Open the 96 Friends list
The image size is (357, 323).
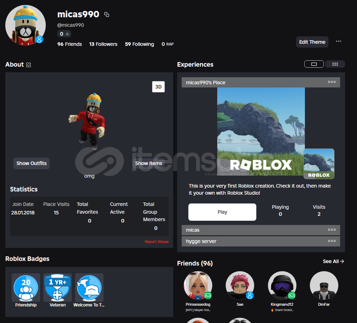(x=70, y=44)
